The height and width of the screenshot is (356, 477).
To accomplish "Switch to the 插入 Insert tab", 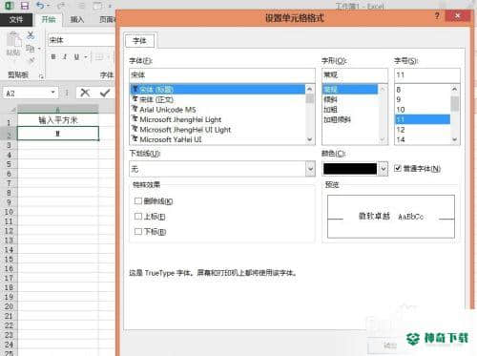I will [77, 20].
